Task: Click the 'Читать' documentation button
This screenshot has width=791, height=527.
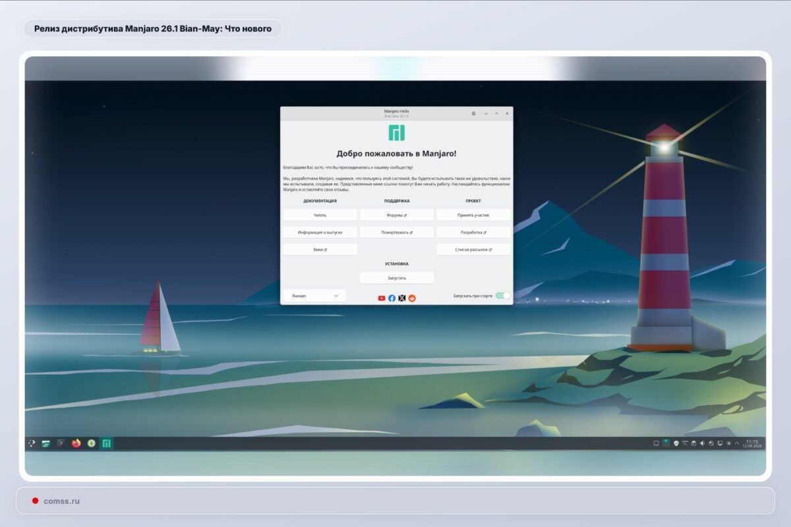Action: pyautogui.click(x=320, y=215)
